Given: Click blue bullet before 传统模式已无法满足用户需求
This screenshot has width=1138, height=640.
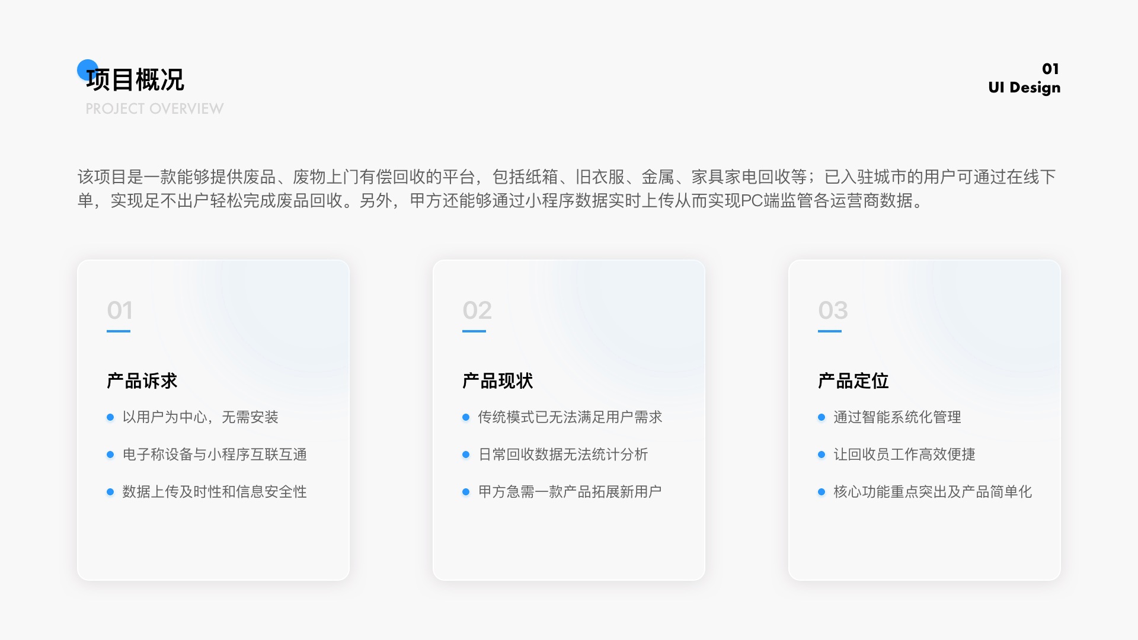Looking at the screenshot, I should 466,417.
